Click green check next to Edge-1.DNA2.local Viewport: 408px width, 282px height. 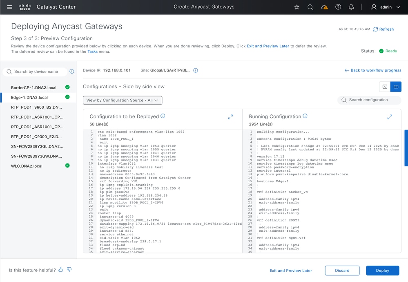tap(67, 97)
